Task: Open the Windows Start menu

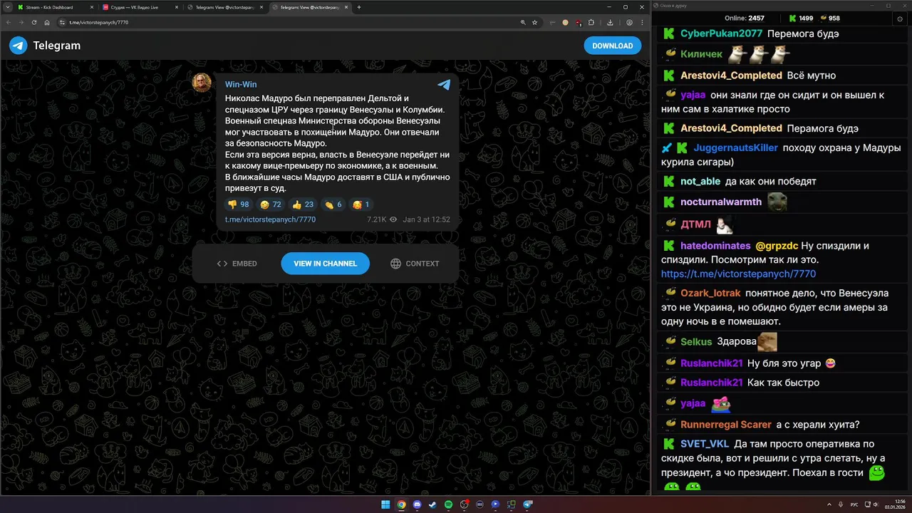Action: click(x=385, y=504)
